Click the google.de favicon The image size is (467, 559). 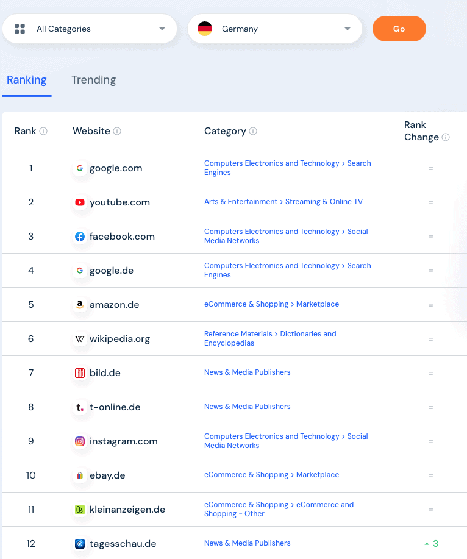pyautogui.click(x=80, y=271)
